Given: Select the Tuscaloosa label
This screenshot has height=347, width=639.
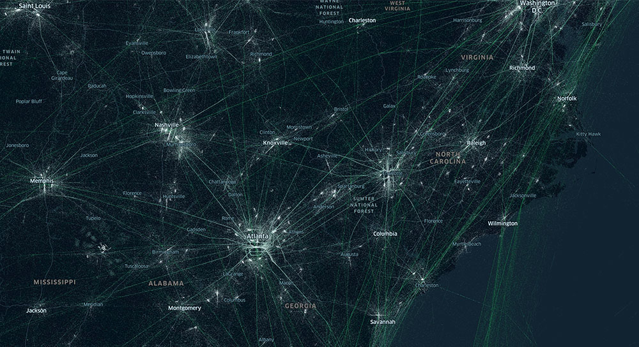Looking at the screenshot, I should pos(137,266).
